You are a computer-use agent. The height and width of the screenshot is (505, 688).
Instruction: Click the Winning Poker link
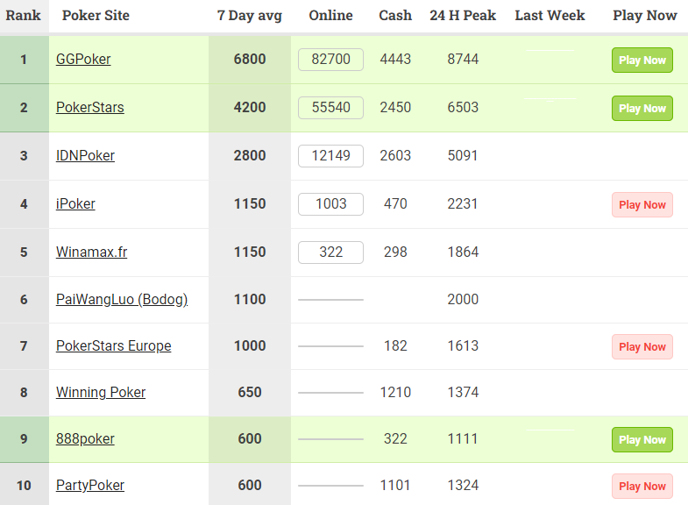[x=101, y=393]
